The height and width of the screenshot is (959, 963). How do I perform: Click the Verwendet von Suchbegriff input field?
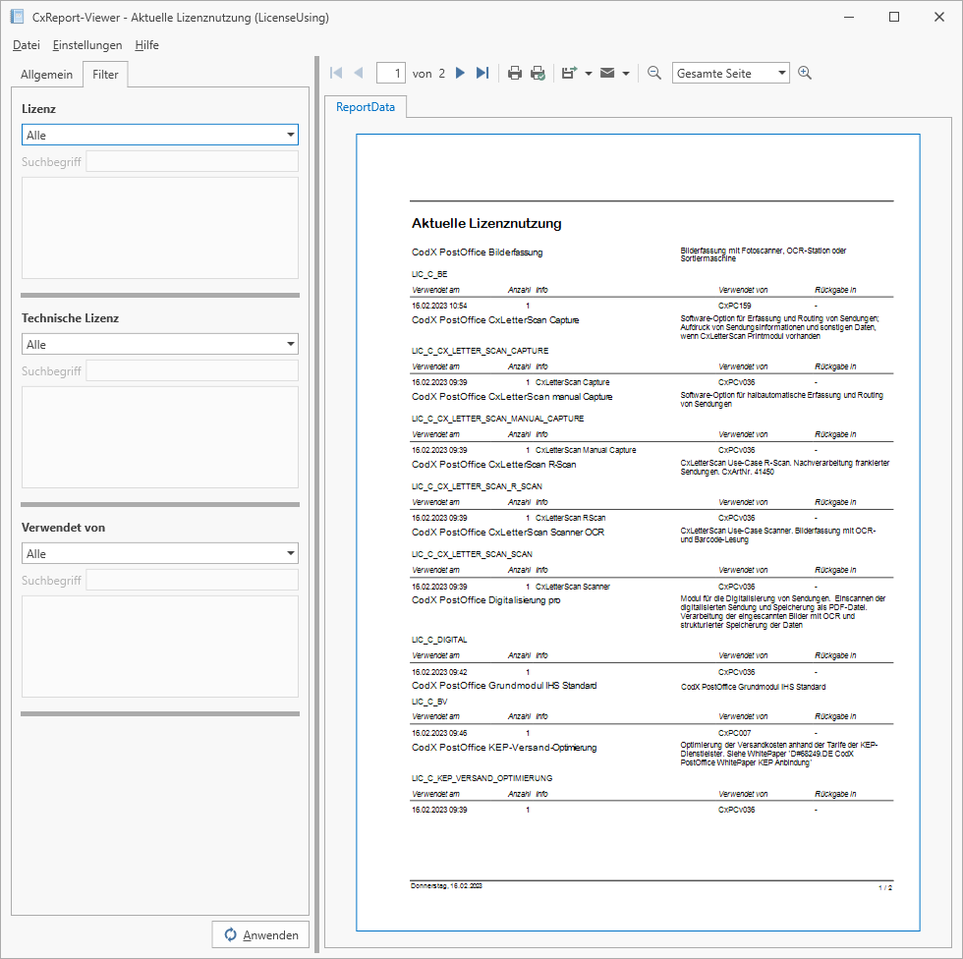click(193, 580)
